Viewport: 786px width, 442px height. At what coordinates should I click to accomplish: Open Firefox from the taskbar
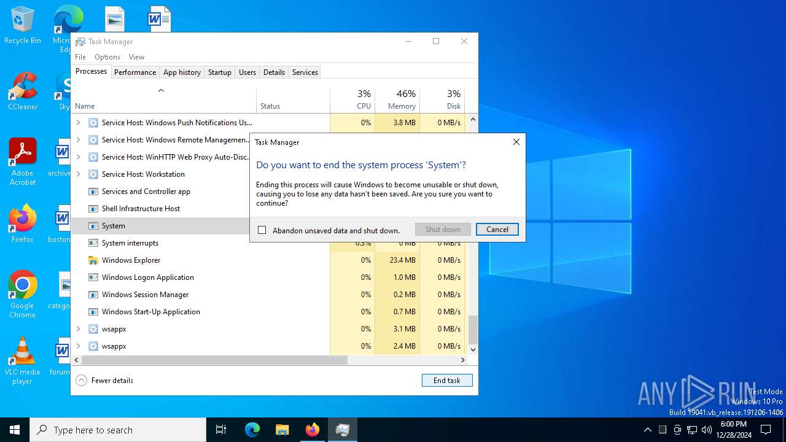[x=312, y=430]
